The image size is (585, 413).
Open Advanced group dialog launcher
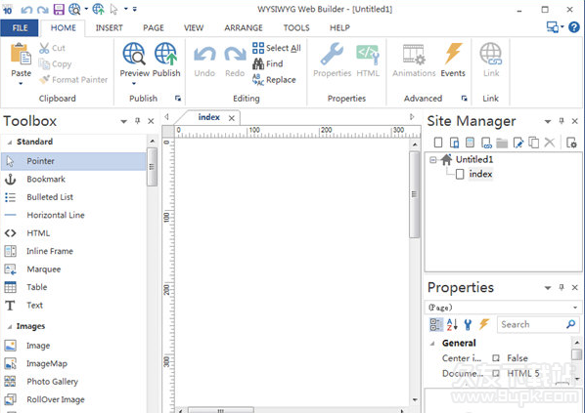coord(464,99)
